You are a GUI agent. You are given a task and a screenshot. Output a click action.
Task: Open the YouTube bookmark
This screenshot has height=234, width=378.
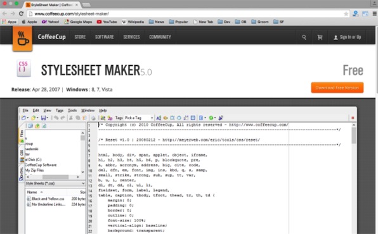click(107, 22)
